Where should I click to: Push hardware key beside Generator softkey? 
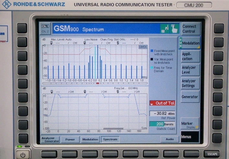(218, 97)
